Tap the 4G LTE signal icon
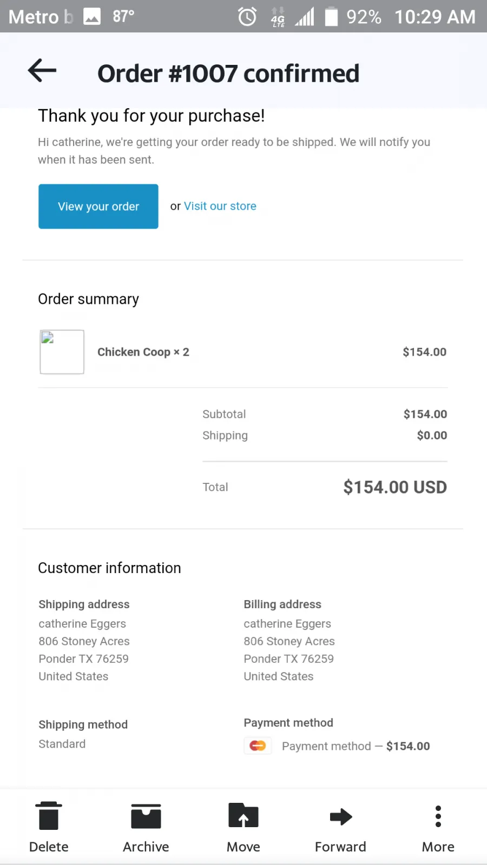 tap(278, 17)
